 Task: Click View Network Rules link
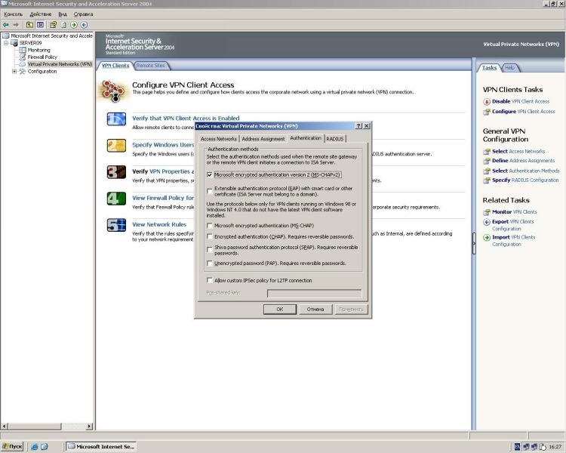(x=159, y=224)
